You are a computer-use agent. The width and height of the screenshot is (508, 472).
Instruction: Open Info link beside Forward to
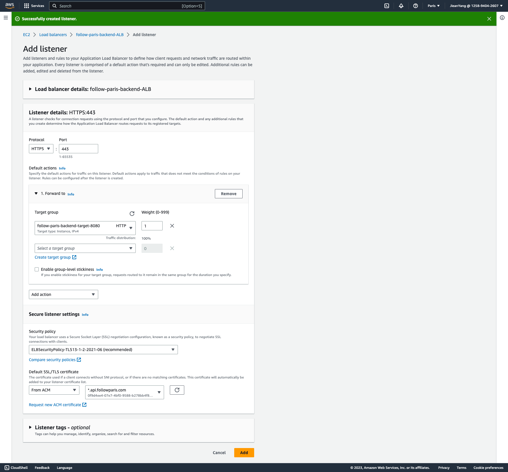[71, 194]
